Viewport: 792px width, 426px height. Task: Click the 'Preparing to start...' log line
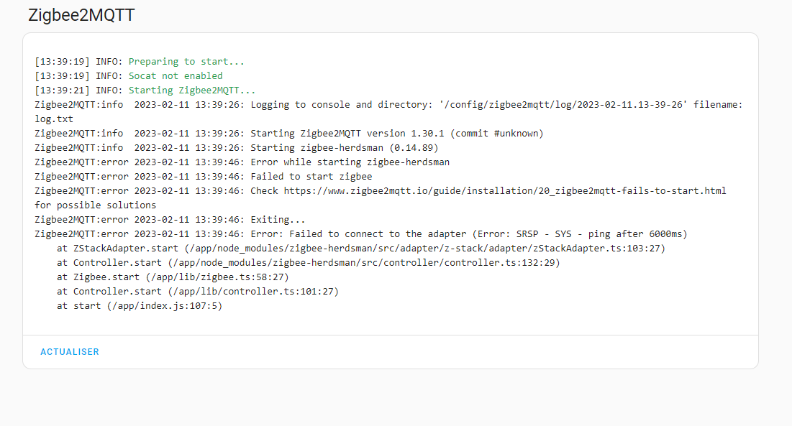186,62
